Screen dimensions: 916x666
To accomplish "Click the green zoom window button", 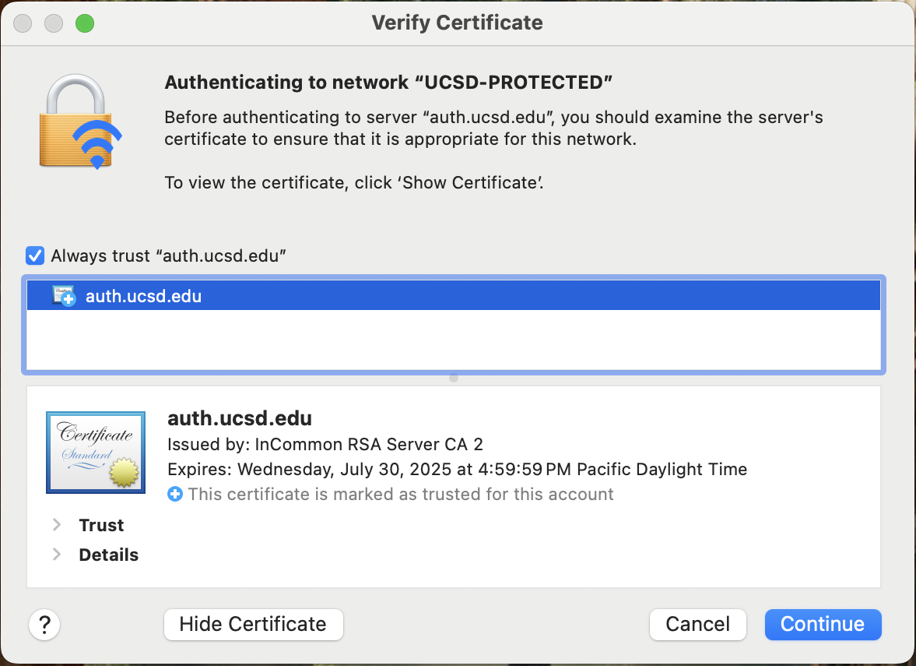I will [85, 23].
